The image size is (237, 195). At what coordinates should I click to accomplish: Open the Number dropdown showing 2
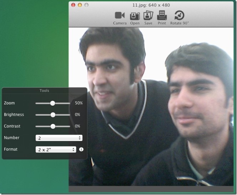pyautogui.click(x=59, y=138)
